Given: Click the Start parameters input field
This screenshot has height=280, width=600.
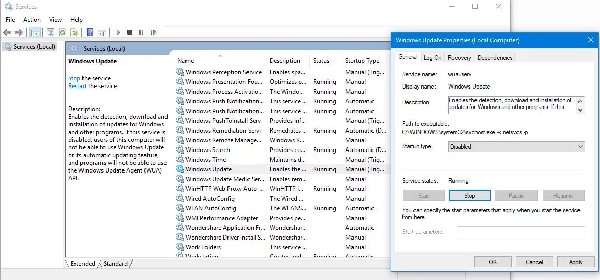Looking at the screenshot, I should 521,232.
